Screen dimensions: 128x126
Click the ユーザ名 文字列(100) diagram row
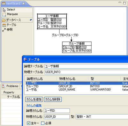click(52, 26)
